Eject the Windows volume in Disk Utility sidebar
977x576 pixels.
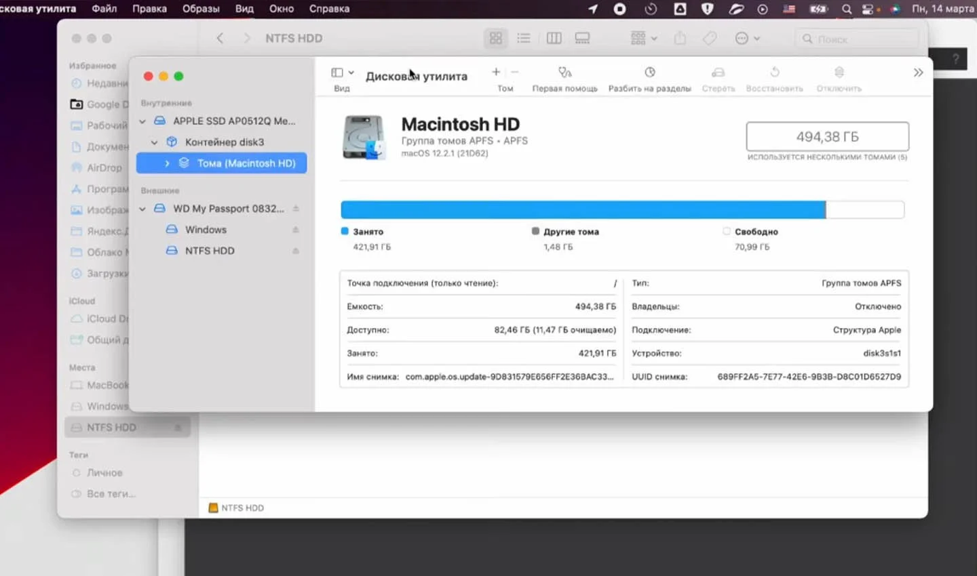click(x=296, y=230)
